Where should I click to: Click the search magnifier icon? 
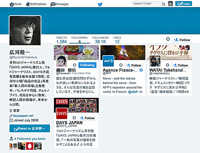(164, 4)
